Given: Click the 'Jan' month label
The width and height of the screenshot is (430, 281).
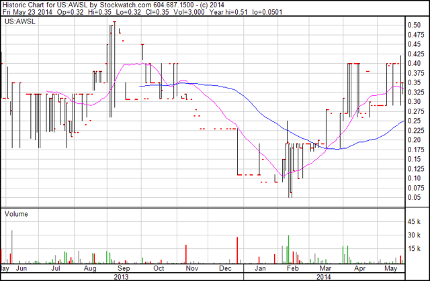Looking at the screenshot, I should click(260, 268).
